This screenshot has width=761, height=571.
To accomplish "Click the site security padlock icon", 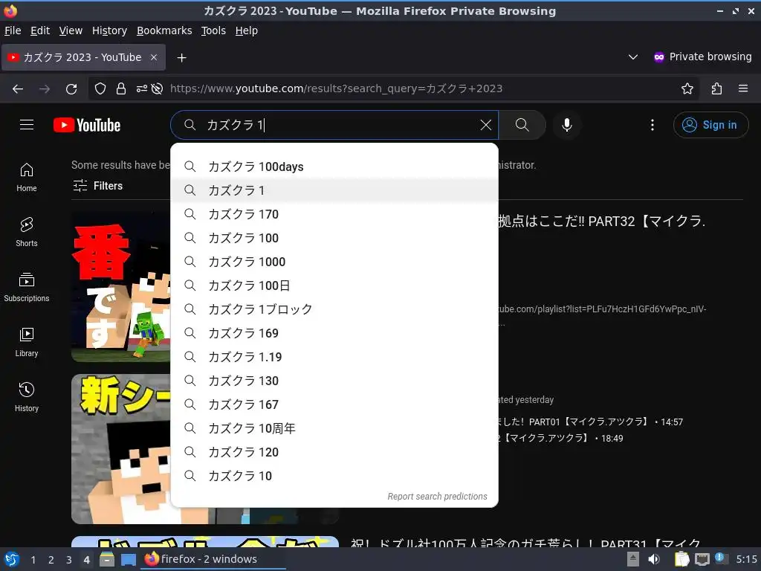I will point(121,89).
